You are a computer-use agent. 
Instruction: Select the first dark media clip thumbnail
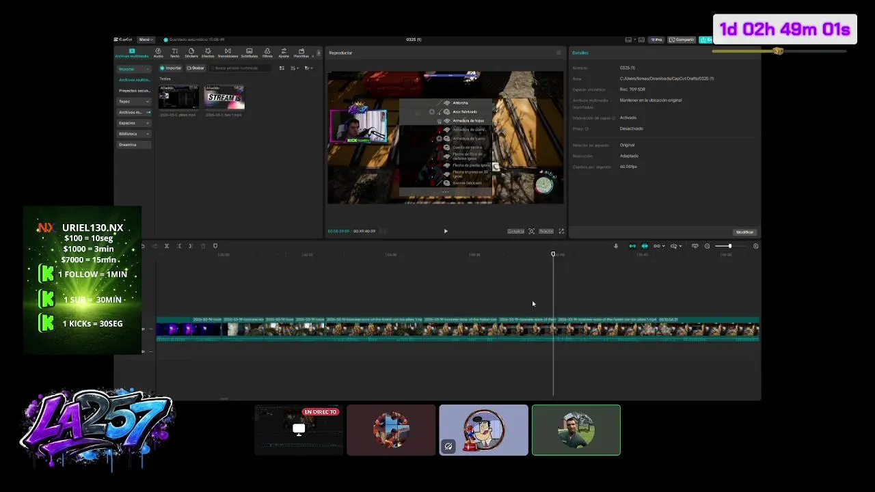[x=178, y=97]
